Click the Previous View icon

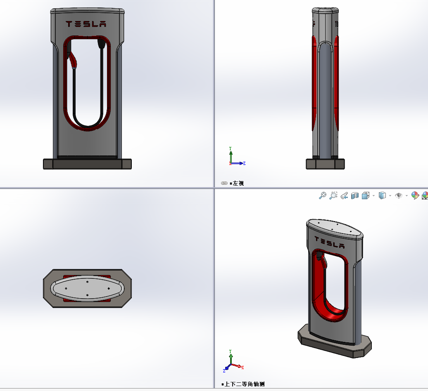tap(344, 195)
